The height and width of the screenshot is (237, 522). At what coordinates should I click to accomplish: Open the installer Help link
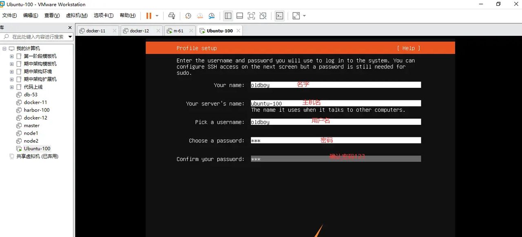pyautogui.click(x=408, y=48)
